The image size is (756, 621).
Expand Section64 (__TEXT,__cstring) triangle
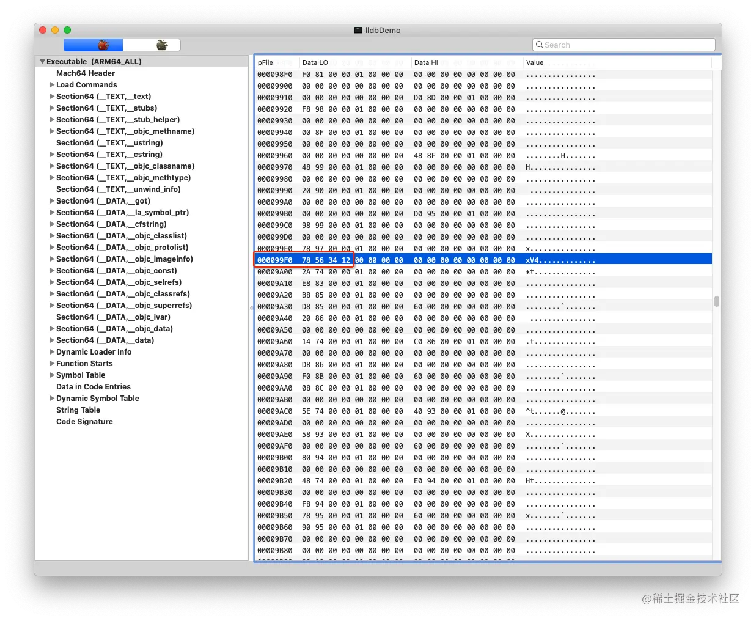(52, 155)
